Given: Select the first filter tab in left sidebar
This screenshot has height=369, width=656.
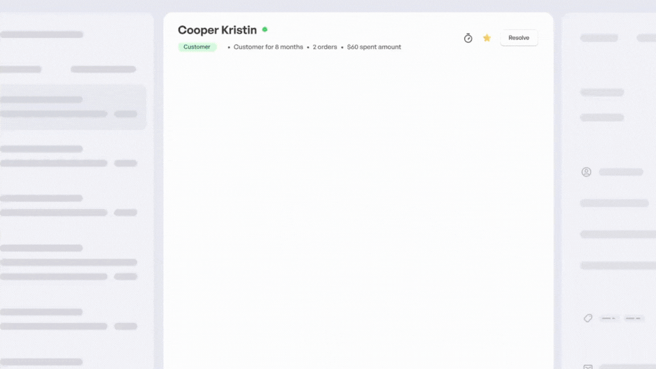Looking at the screenshot, I should pos(21,69).
